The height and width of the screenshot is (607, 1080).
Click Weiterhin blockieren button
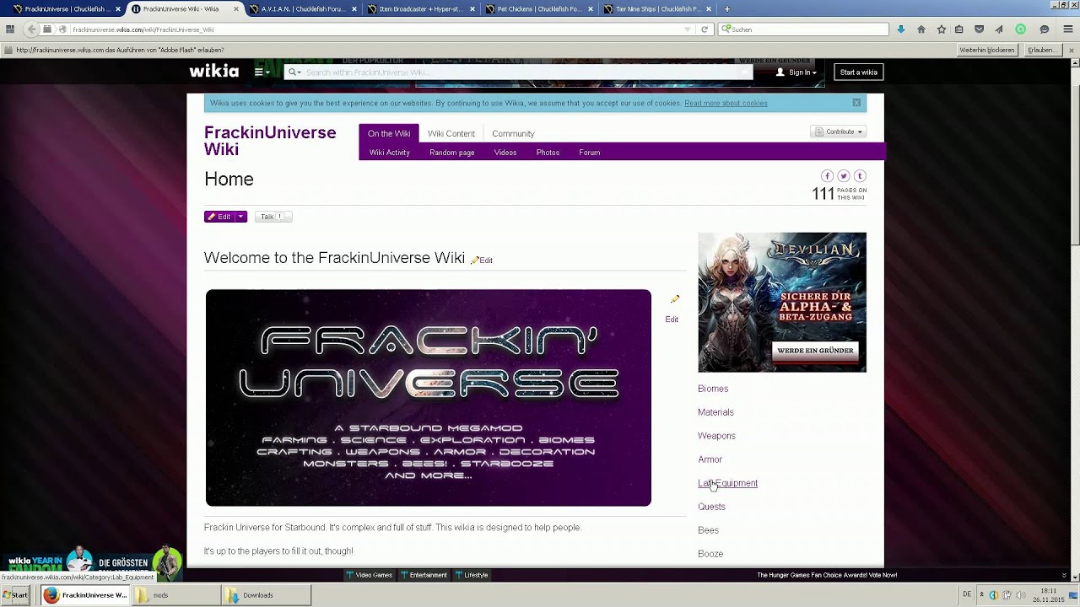tap(987, 50)
